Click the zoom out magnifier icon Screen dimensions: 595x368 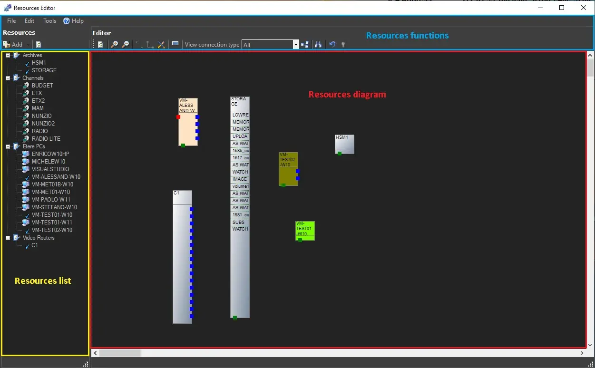tap(126, 45)
